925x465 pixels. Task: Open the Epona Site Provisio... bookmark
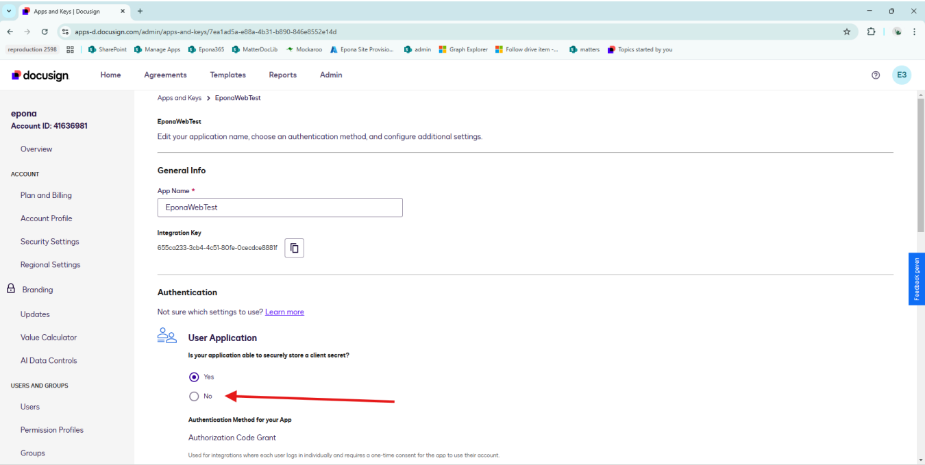(x=362, y=49)
